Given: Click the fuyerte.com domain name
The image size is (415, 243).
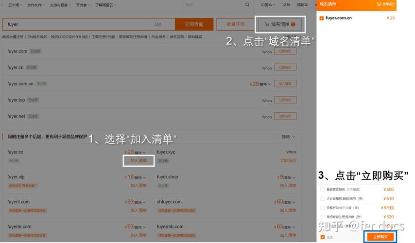Looking at the screenshot, I should [19, 226].
